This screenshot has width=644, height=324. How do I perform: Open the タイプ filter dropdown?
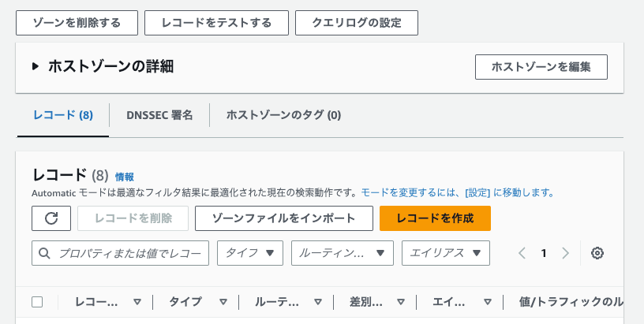(x=250, y=253)
